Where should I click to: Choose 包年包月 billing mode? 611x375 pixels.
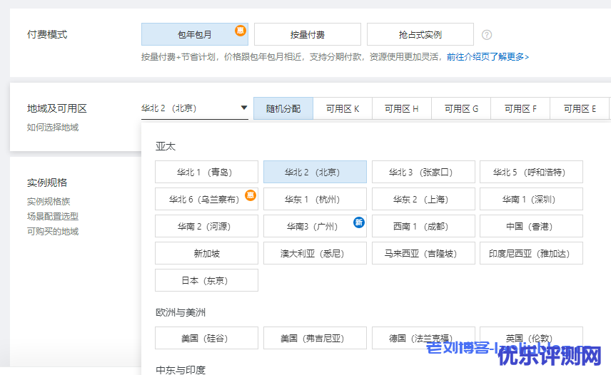[x=194, y=34]
